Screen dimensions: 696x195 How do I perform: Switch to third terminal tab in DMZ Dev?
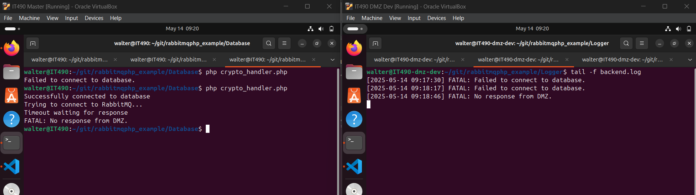(x=622, y=60)
